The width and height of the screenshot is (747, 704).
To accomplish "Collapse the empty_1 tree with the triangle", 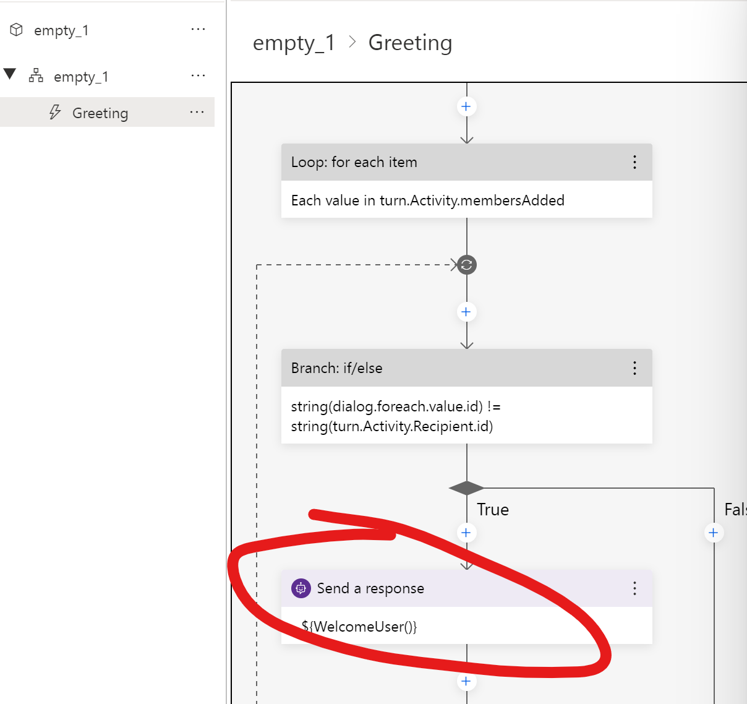I will click(x=10, y=74).
